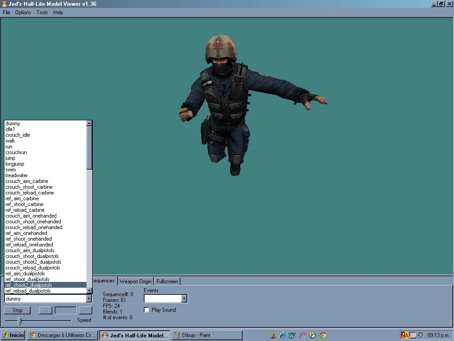Select the crouch_aim_dualpistols sequence

(x=46, y=250)
